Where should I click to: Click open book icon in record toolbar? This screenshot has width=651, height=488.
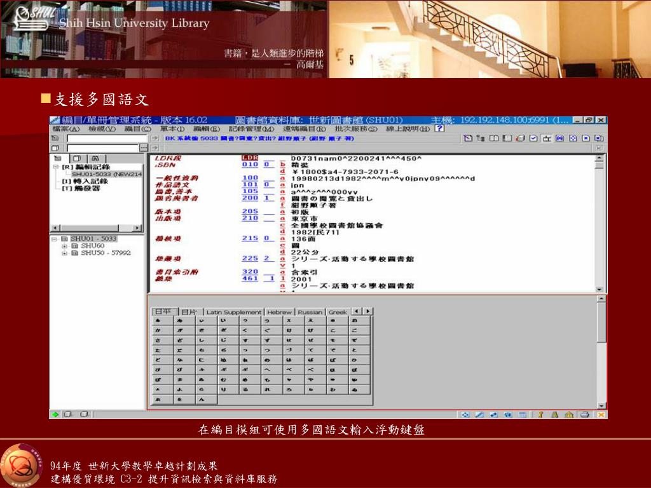pos(493,138)
